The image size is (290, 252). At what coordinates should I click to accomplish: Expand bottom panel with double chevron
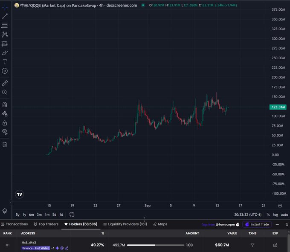pos(287,224)
